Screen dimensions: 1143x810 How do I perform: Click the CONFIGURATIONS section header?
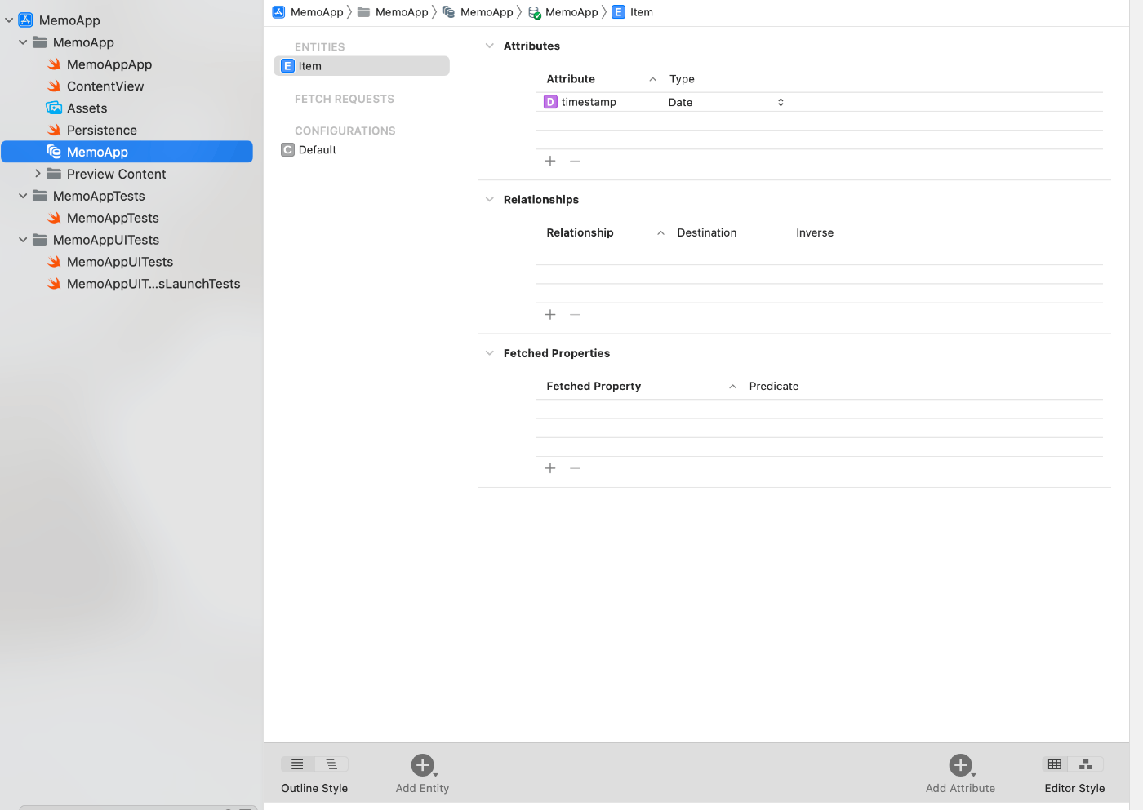(345, 131)
